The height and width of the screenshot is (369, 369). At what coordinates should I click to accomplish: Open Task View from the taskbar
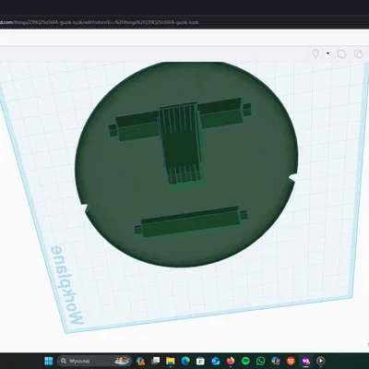tap(156, 361)
